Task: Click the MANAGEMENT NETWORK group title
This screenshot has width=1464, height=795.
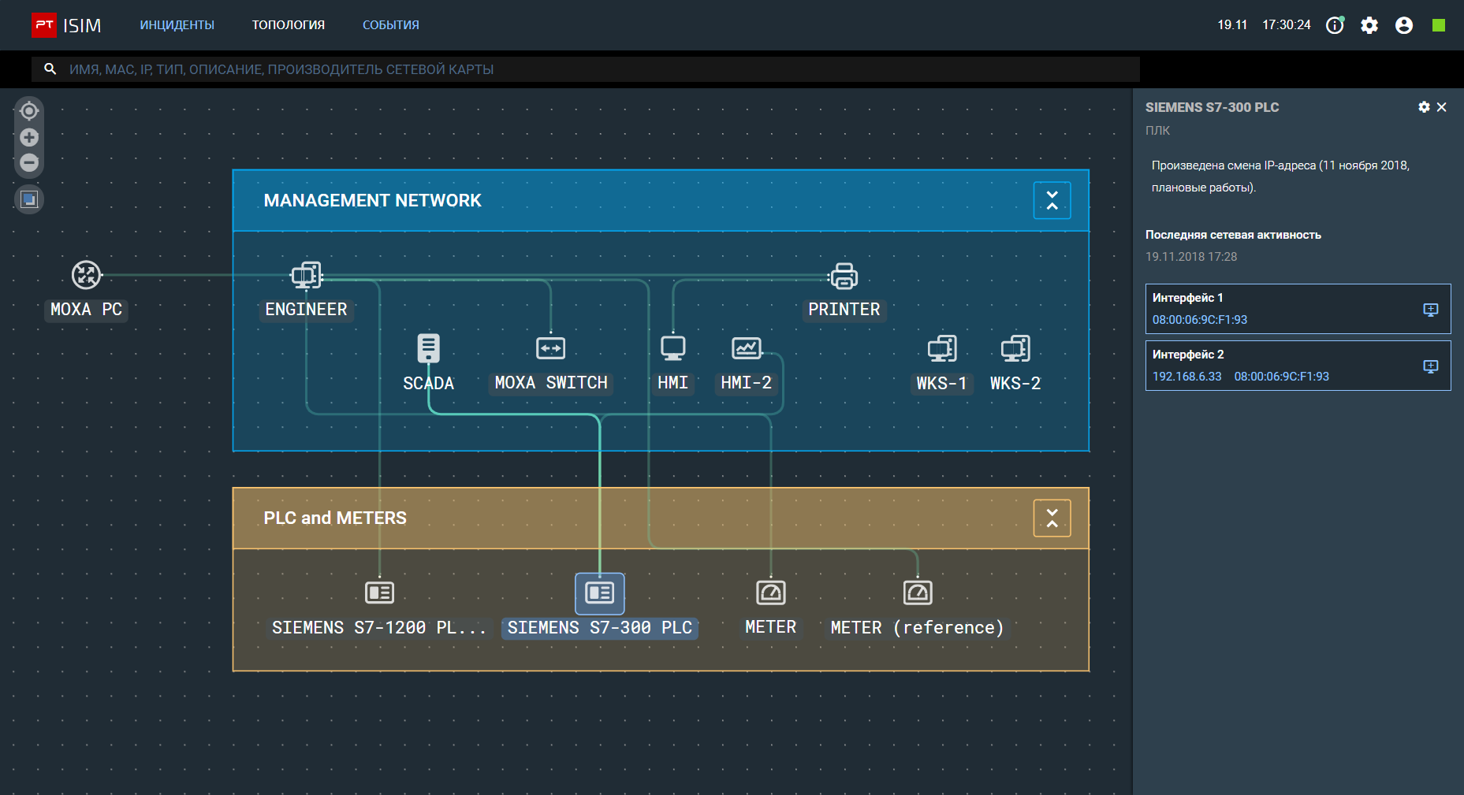Action: [373, 201]
